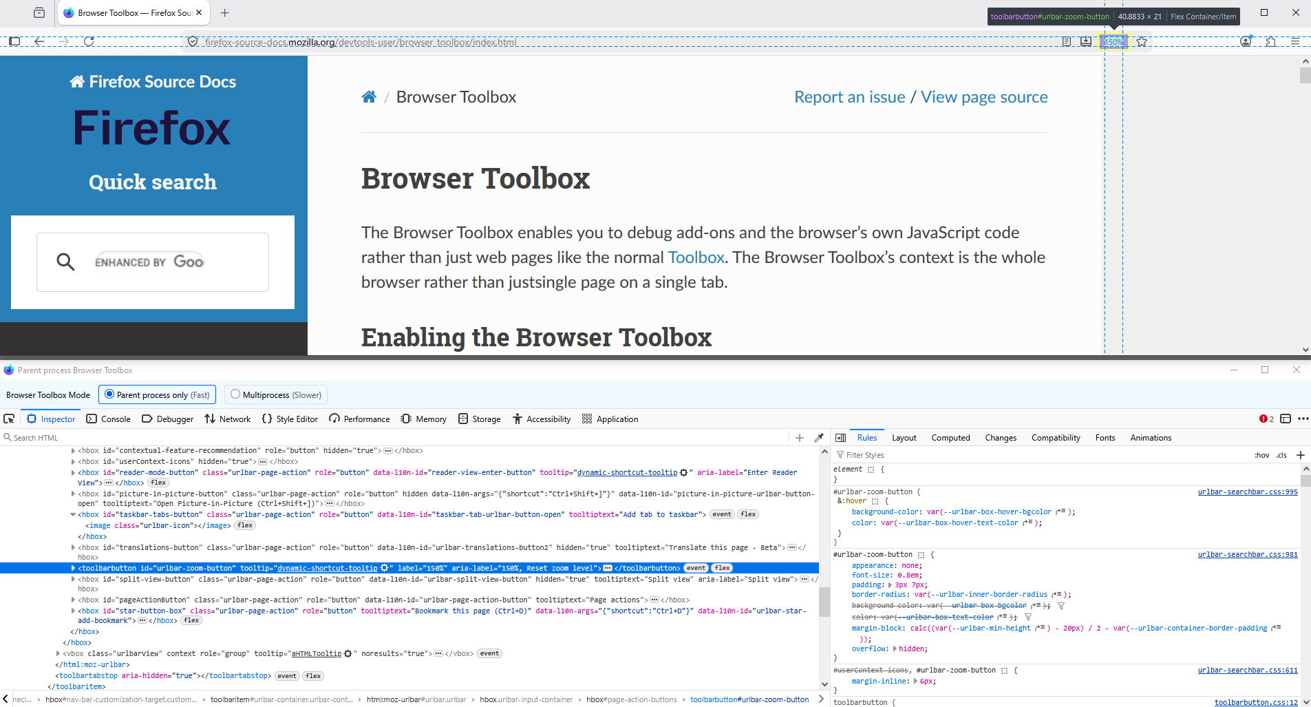Viewport: 1311px width, 707px height.
Task: Select Parent process only (Fast) mode
Action: (158, 394)
